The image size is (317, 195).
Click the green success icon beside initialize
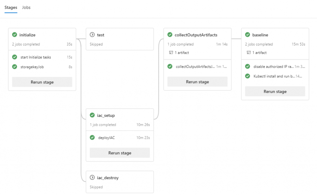pos(15,35)
